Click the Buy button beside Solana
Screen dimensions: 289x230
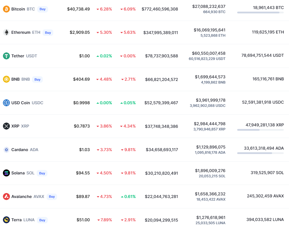[42, 173]
